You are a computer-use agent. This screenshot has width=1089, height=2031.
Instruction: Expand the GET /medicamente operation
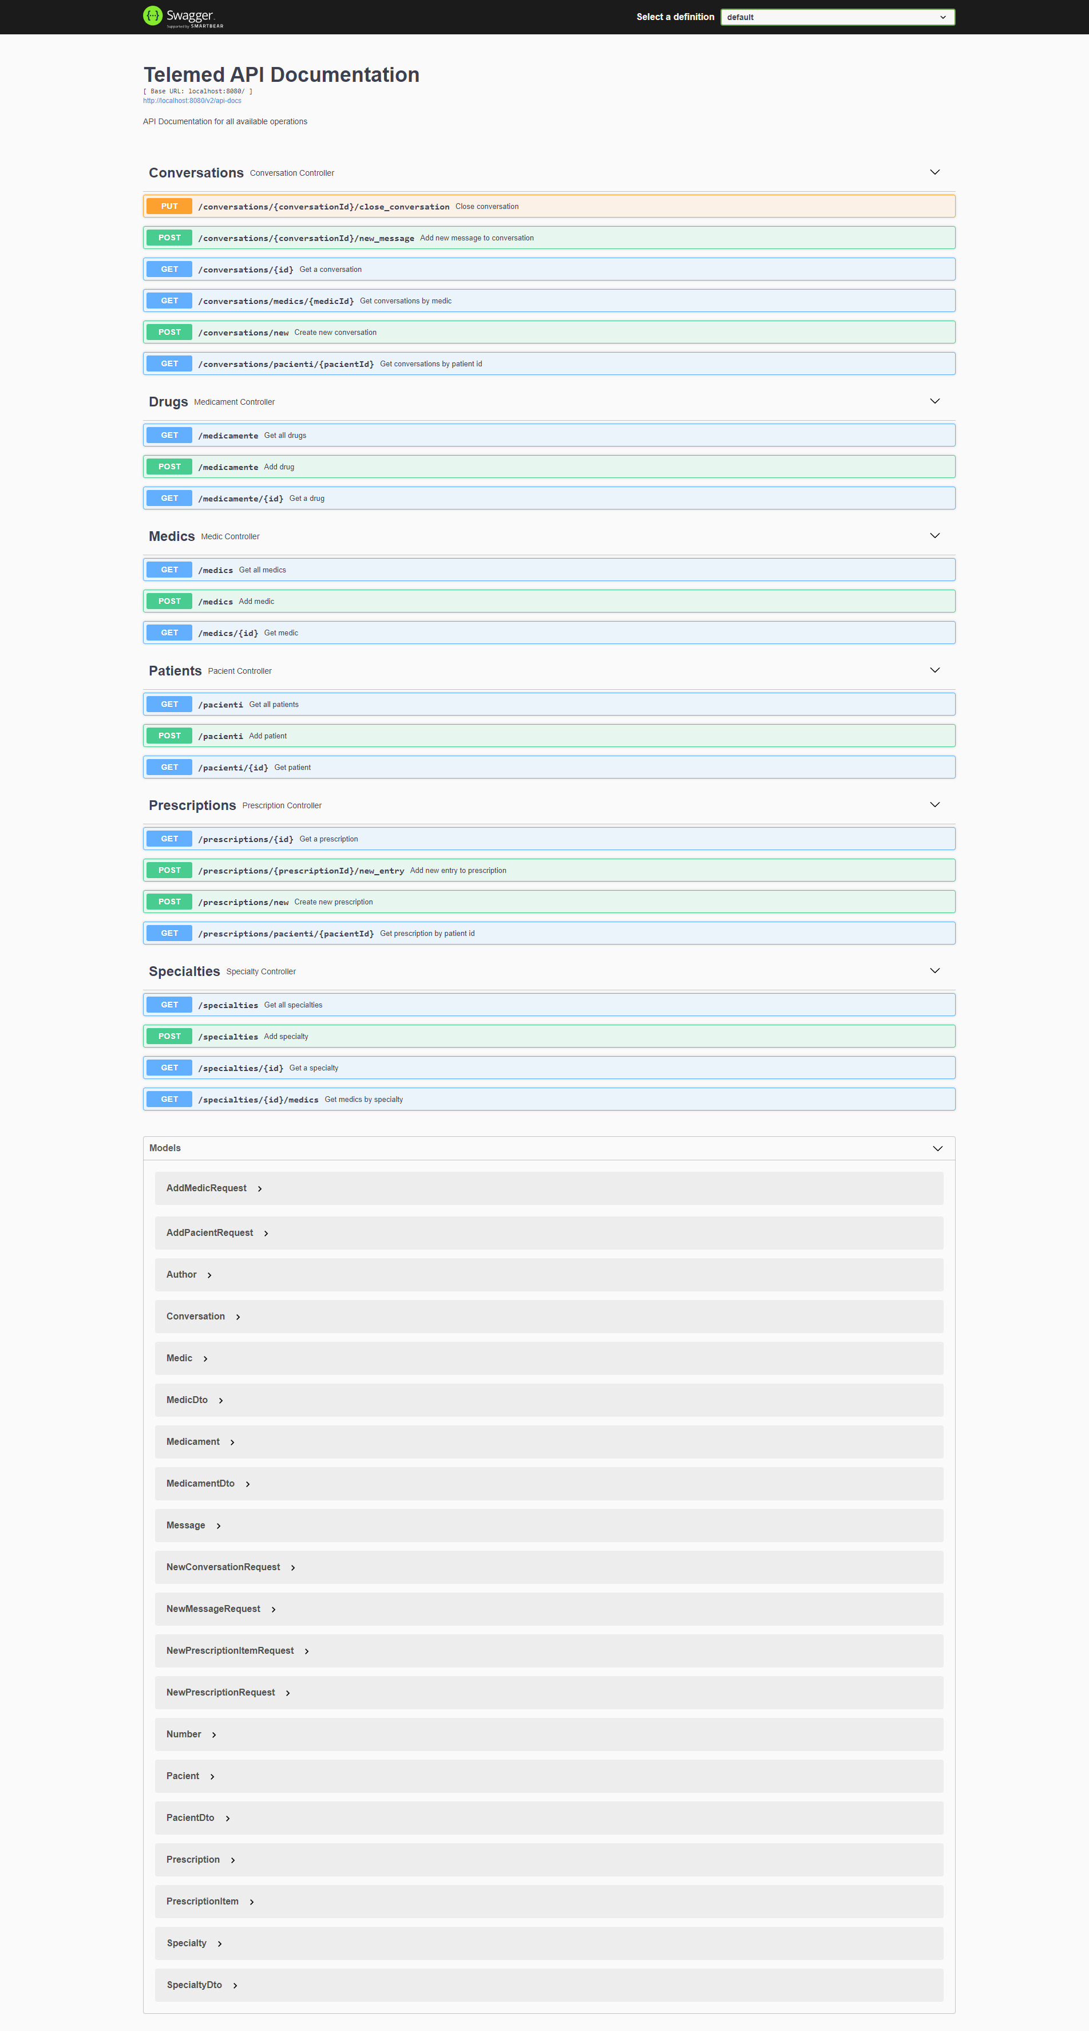tap(549, 434)
